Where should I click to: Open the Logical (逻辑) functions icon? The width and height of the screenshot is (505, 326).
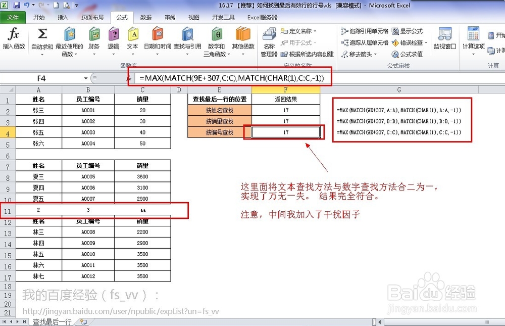[x=113, y=34]
